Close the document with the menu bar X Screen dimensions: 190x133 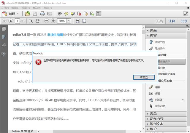(188, 8)
